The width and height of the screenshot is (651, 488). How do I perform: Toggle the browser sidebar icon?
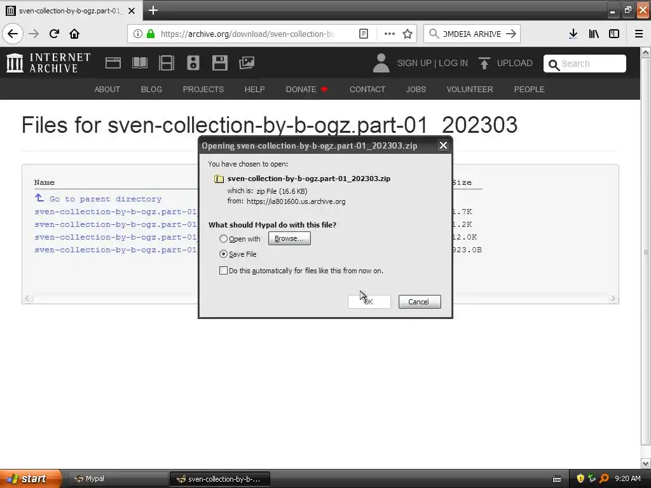pyautogui.click(x=614, y=34)
